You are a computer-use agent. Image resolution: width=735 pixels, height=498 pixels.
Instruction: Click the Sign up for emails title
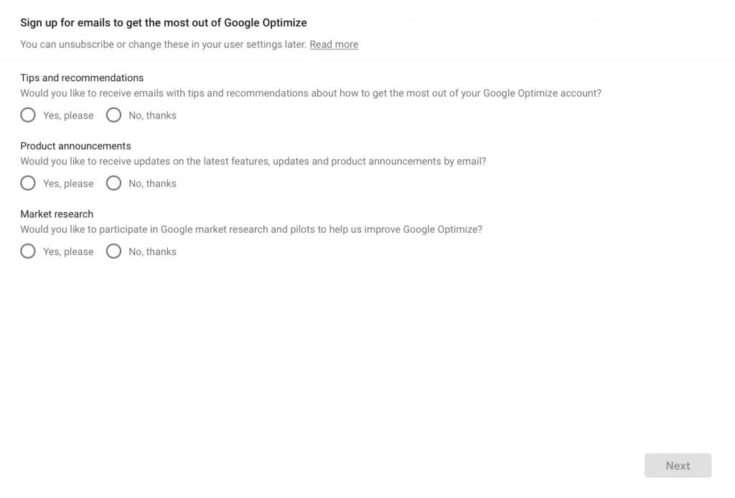click(x=164, y=22)
